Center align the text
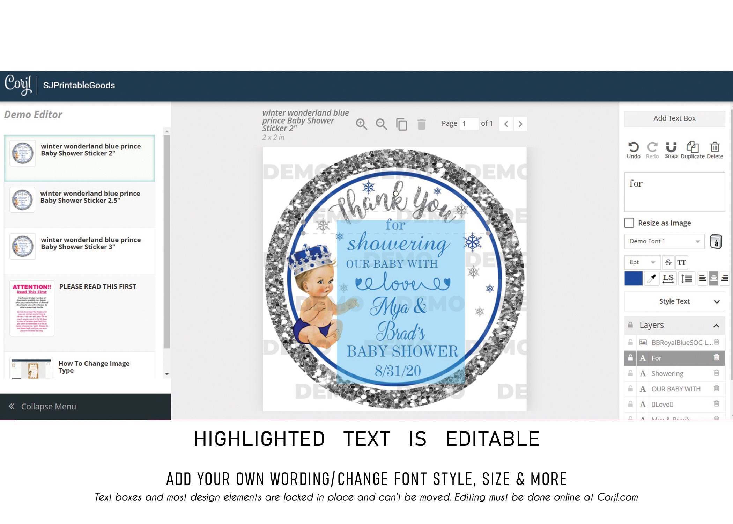The image size is (733, 524). (713, 278)
